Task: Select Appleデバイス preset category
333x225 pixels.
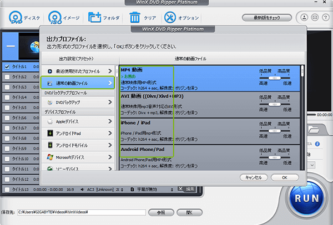Action: tap(78, 121)
